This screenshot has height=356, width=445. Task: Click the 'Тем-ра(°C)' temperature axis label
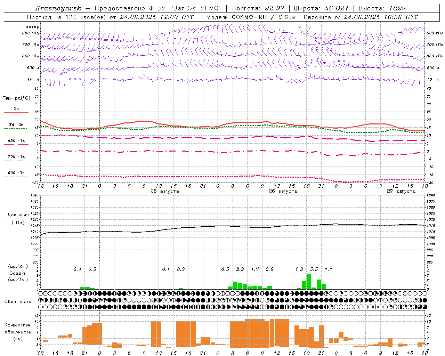point(16,98)
